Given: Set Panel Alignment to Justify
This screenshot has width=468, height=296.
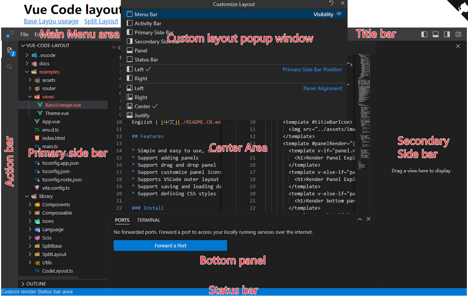Looking at the screenshot, I should 234,115.
